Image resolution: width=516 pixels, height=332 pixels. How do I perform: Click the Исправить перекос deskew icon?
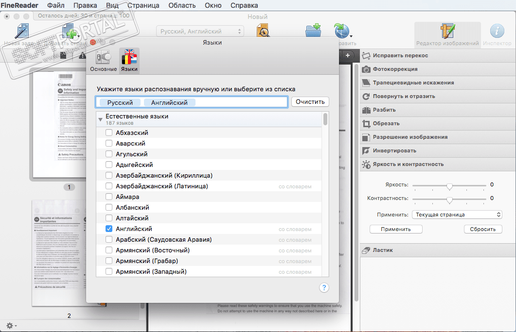[x=366, y=55]
